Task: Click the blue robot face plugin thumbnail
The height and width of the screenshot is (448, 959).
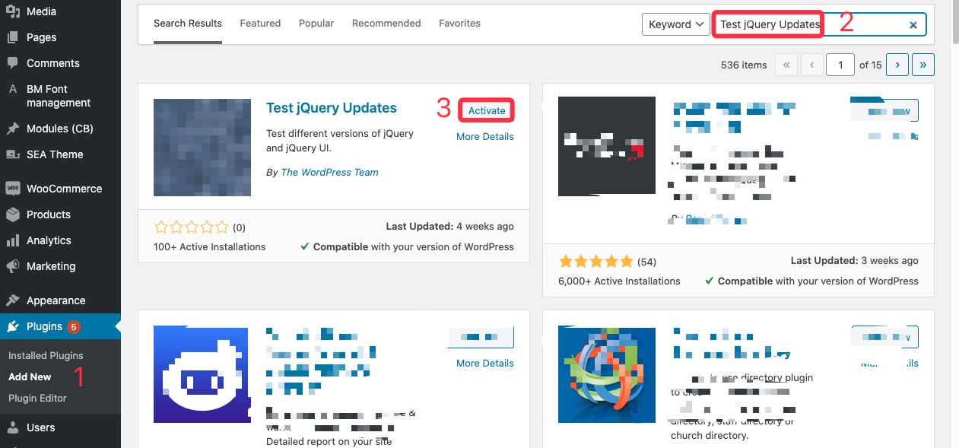Action: [x=202, y=374]
